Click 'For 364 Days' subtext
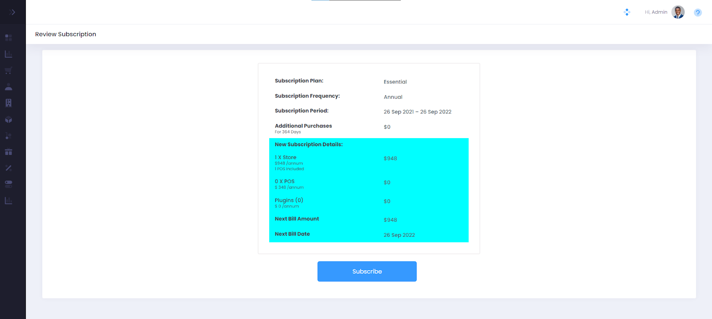This screenshot has width=712, height=319. (288, 132)
